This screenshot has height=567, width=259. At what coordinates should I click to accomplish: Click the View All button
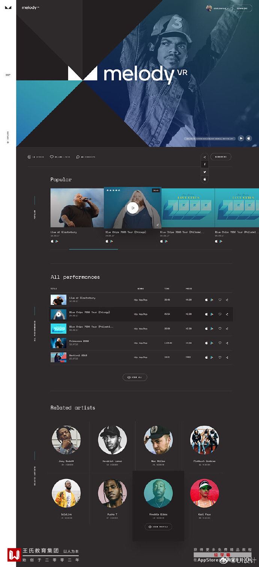pyautogui.click(x=135, y=377)
